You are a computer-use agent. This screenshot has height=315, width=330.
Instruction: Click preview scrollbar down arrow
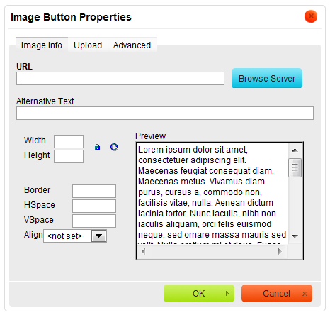tap(295, 236)
